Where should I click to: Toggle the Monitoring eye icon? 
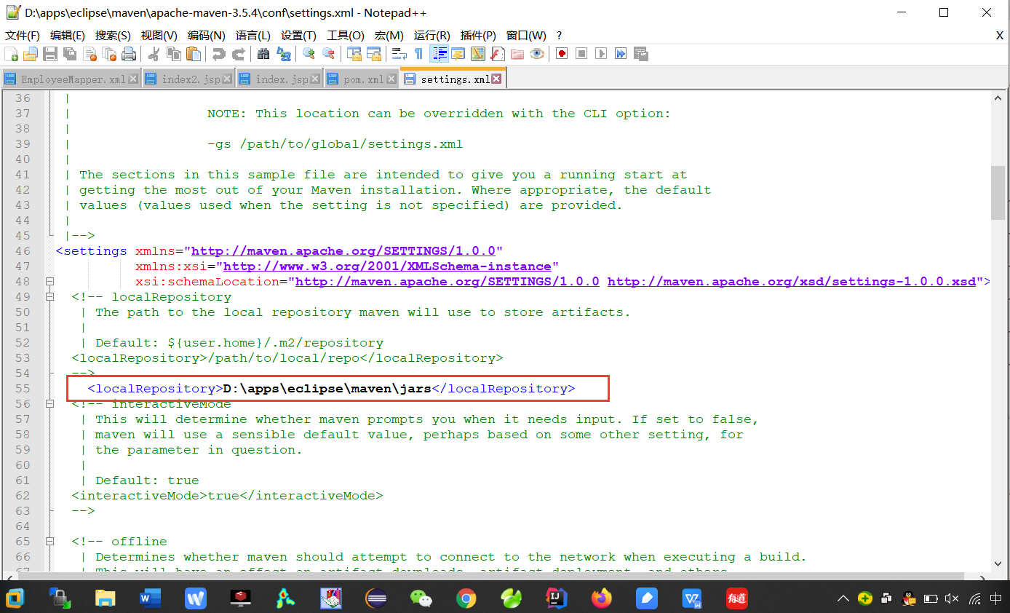pos(537,54)
